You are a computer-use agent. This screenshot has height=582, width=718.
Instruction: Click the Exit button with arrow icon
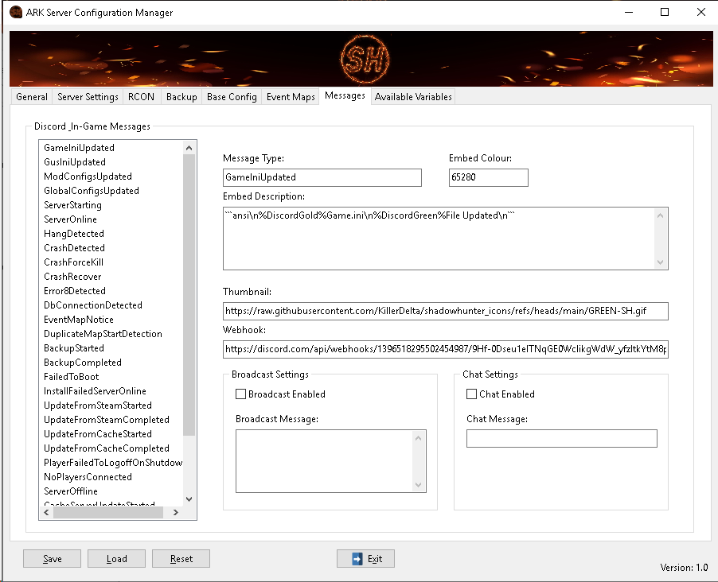coord(365,559)
